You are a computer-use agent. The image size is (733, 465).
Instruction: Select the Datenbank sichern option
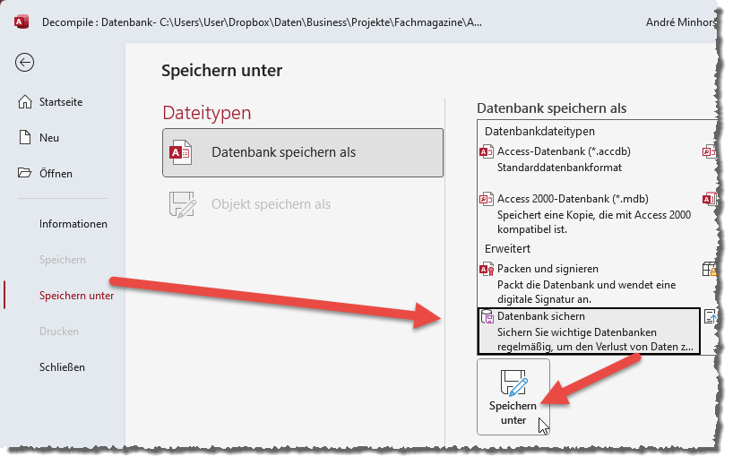pyautogui.click(x=589, y=331)
